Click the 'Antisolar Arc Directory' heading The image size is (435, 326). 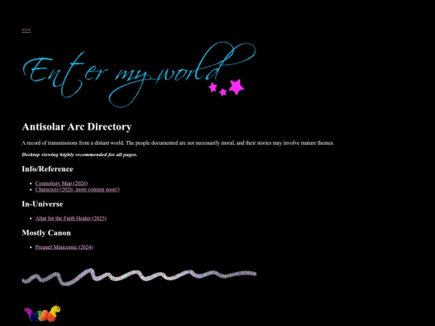point(77,126)
